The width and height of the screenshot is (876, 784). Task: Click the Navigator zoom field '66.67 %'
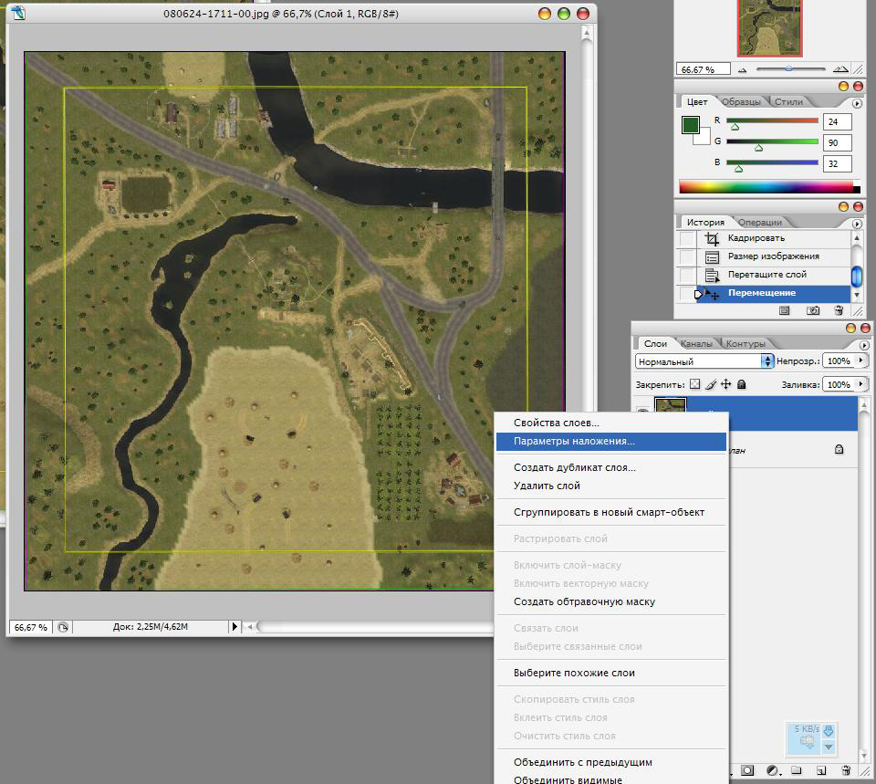[703, 69]
